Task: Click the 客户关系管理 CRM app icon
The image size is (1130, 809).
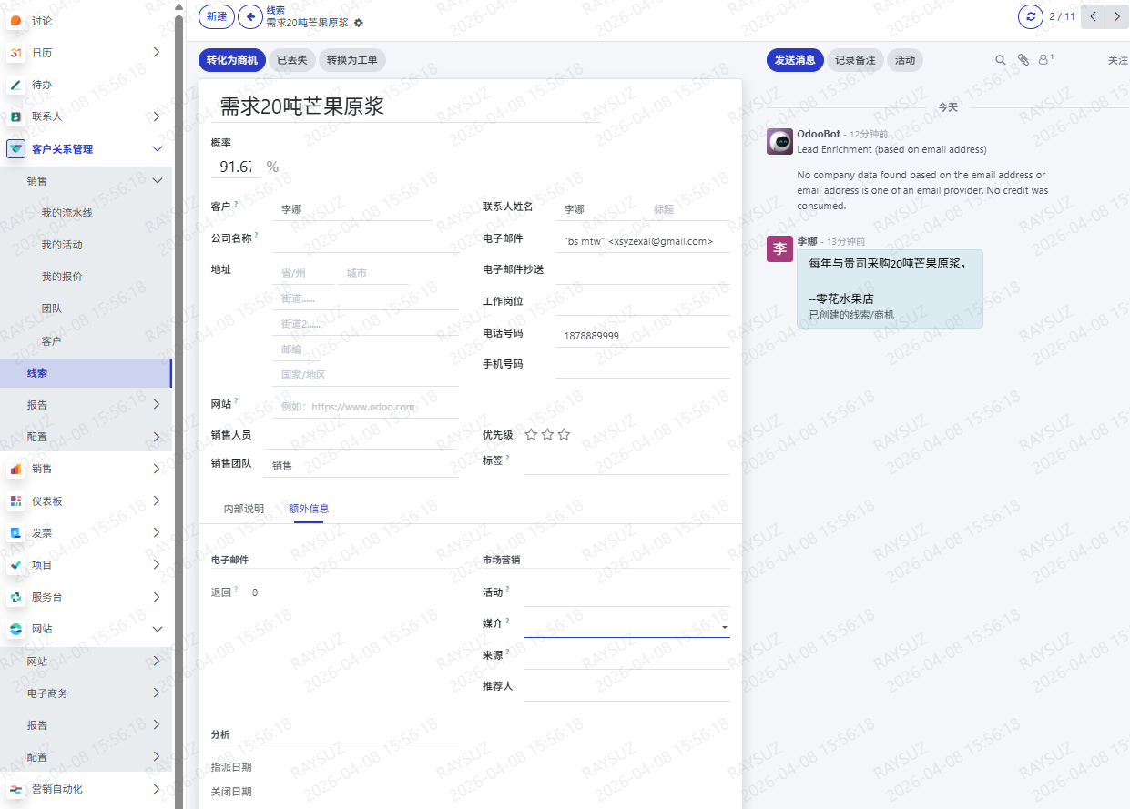Action: [15, 148]
